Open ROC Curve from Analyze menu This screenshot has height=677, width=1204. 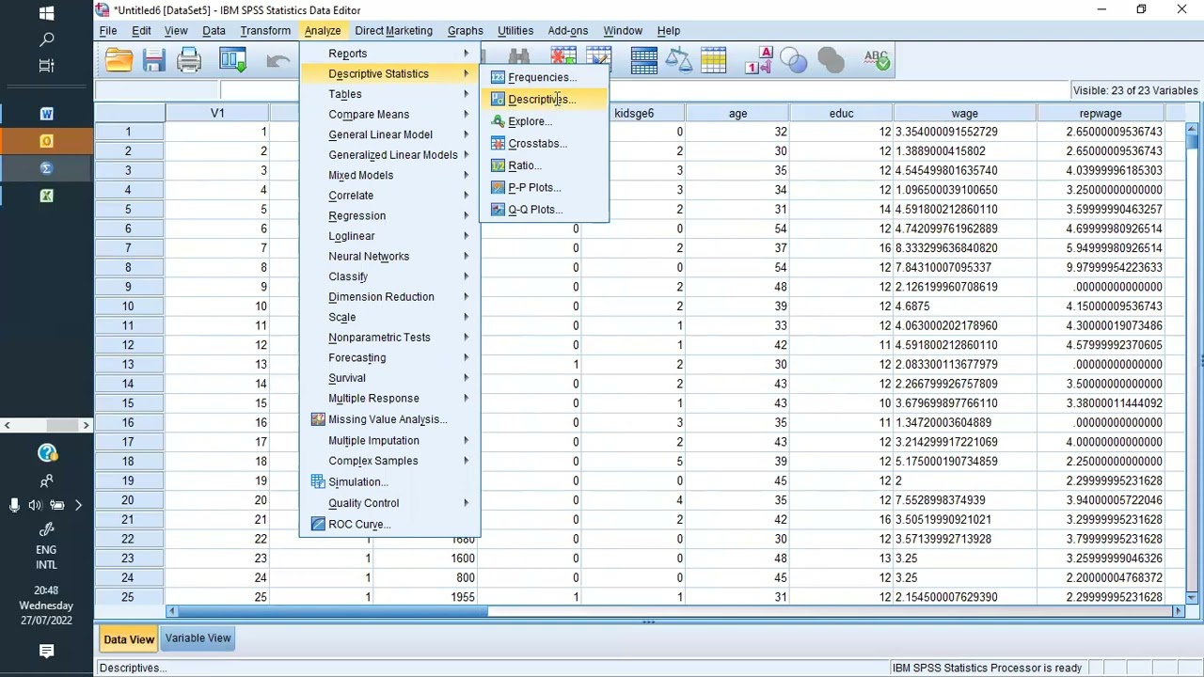coord(389,525)
